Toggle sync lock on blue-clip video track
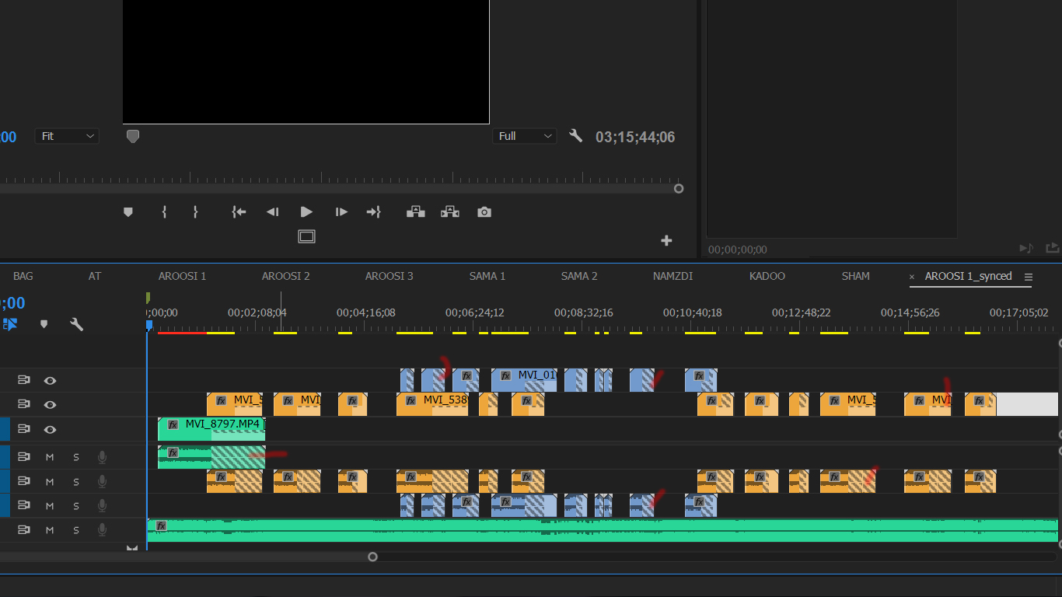The width and height of the screenshot is (1062, 597). (23, 380)
